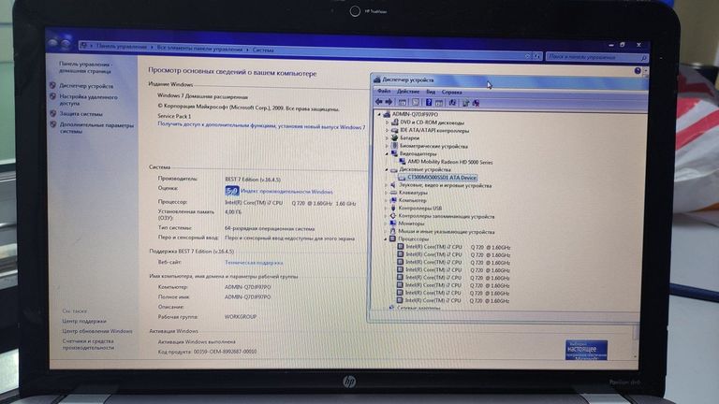Click the Uninstall device toolbar icon
This screenshot has height=404, width=719.
click(x=476, y=103)
